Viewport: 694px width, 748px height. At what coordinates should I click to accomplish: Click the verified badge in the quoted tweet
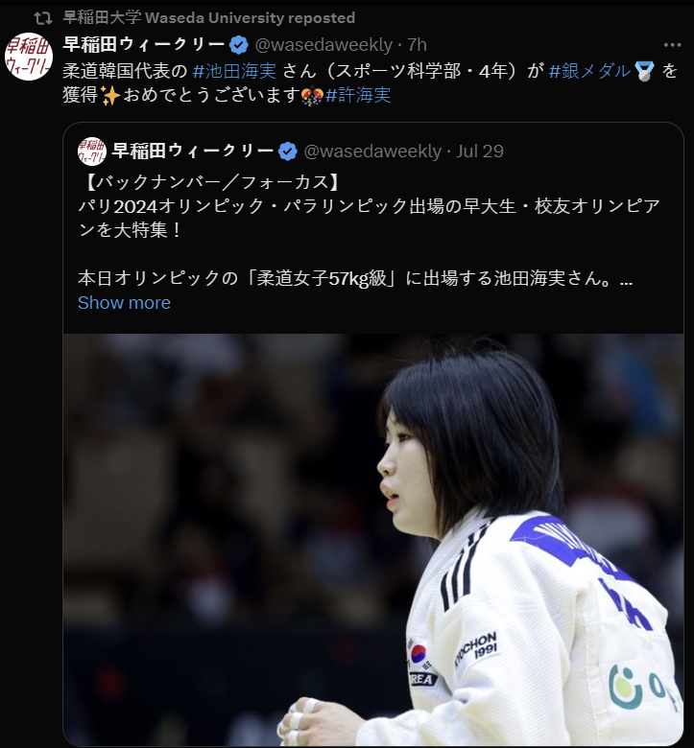[x=288, y=152]
